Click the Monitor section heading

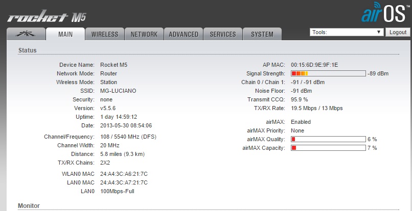tap(29, 206)
